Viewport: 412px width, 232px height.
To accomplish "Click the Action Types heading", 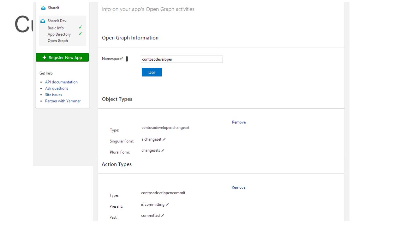I will pos(116,164).
